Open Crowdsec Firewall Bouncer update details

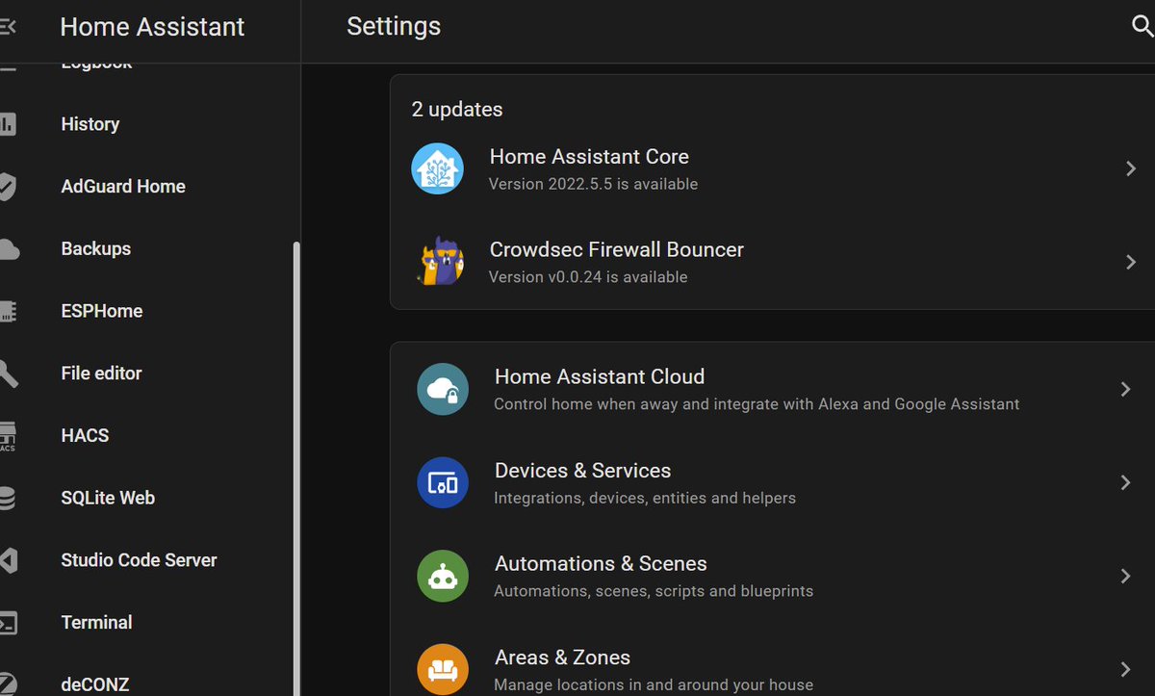tap(772, 262)
